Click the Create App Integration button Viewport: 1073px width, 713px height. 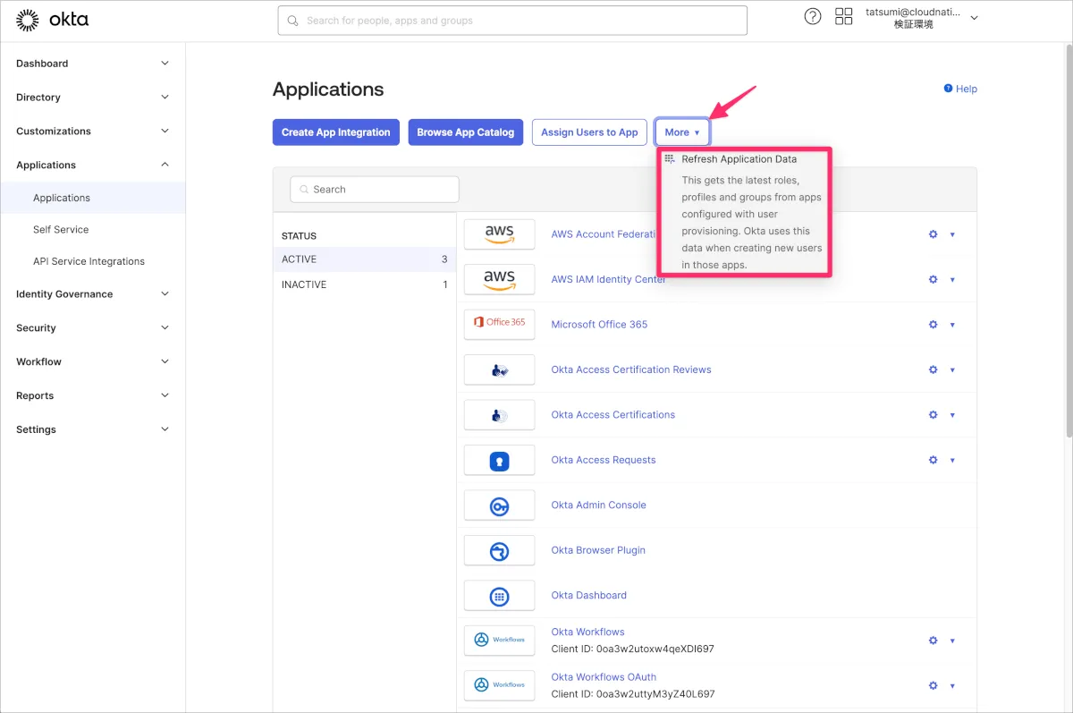[x=335, y=132]
